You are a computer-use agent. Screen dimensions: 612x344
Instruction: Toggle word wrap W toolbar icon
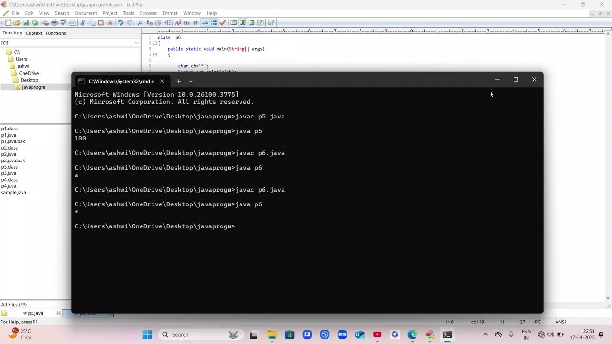tap(196, 22)
